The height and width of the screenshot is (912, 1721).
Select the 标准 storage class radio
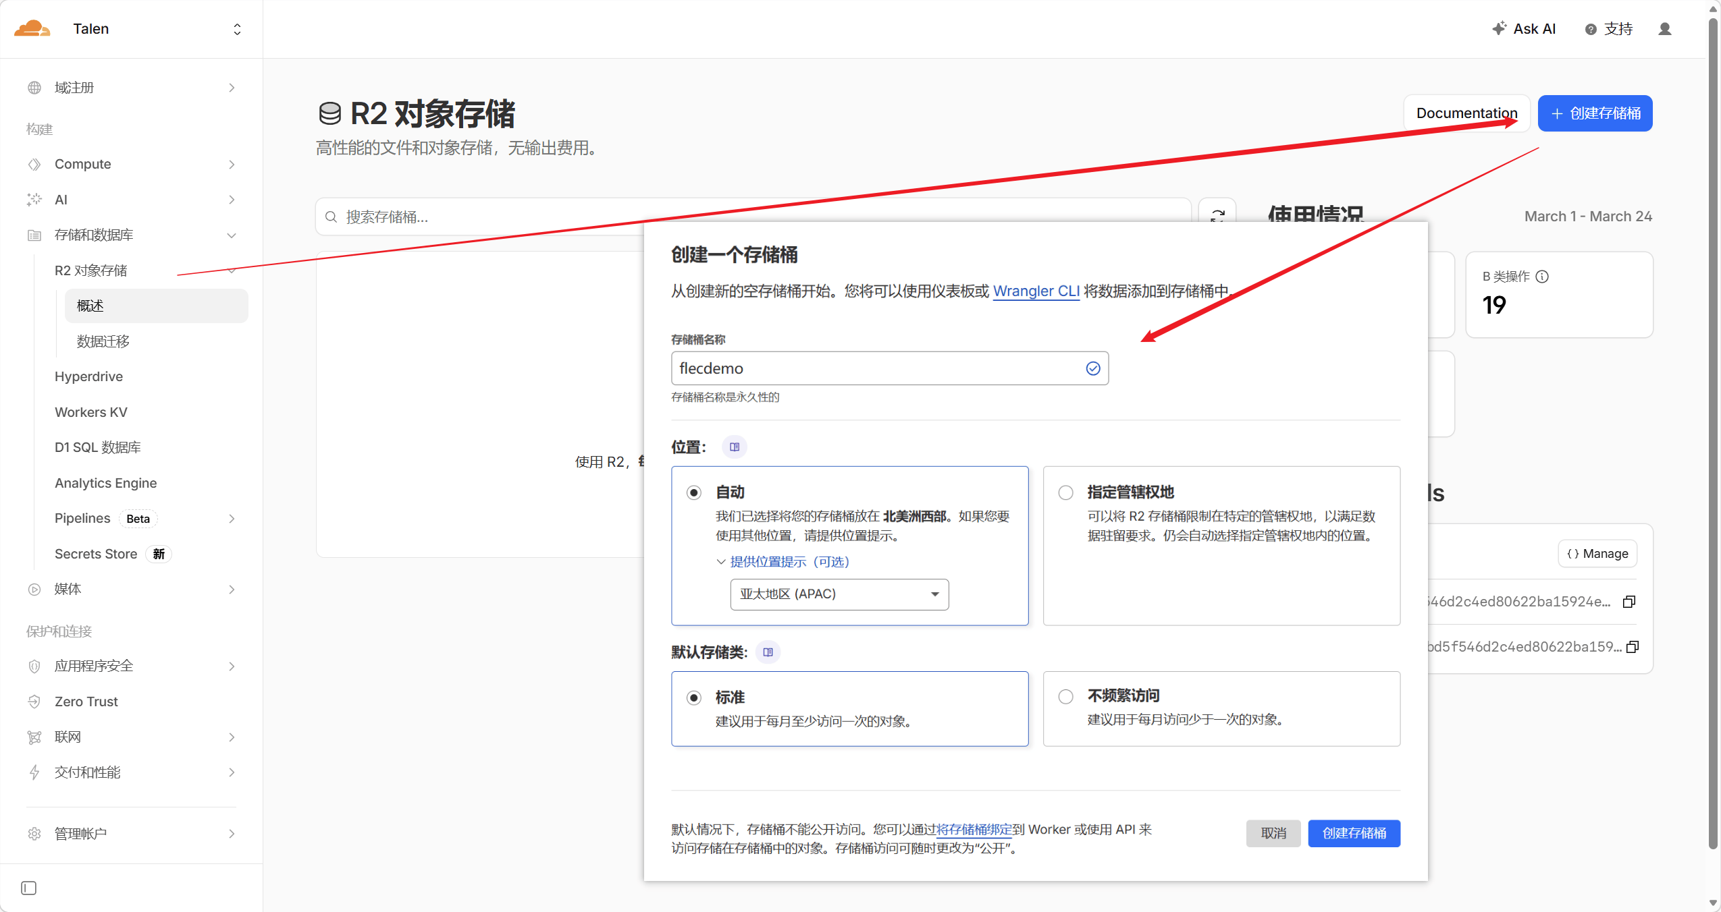pos(693,697)
